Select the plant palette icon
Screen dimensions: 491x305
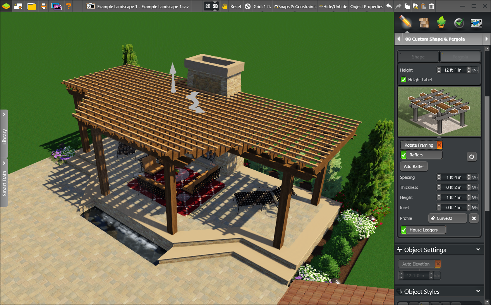441,23
